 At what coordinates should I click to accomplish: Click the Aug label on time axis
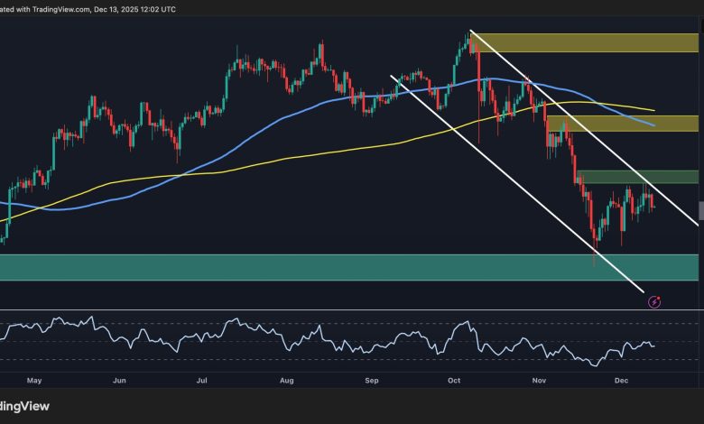[x=287, y=381]
